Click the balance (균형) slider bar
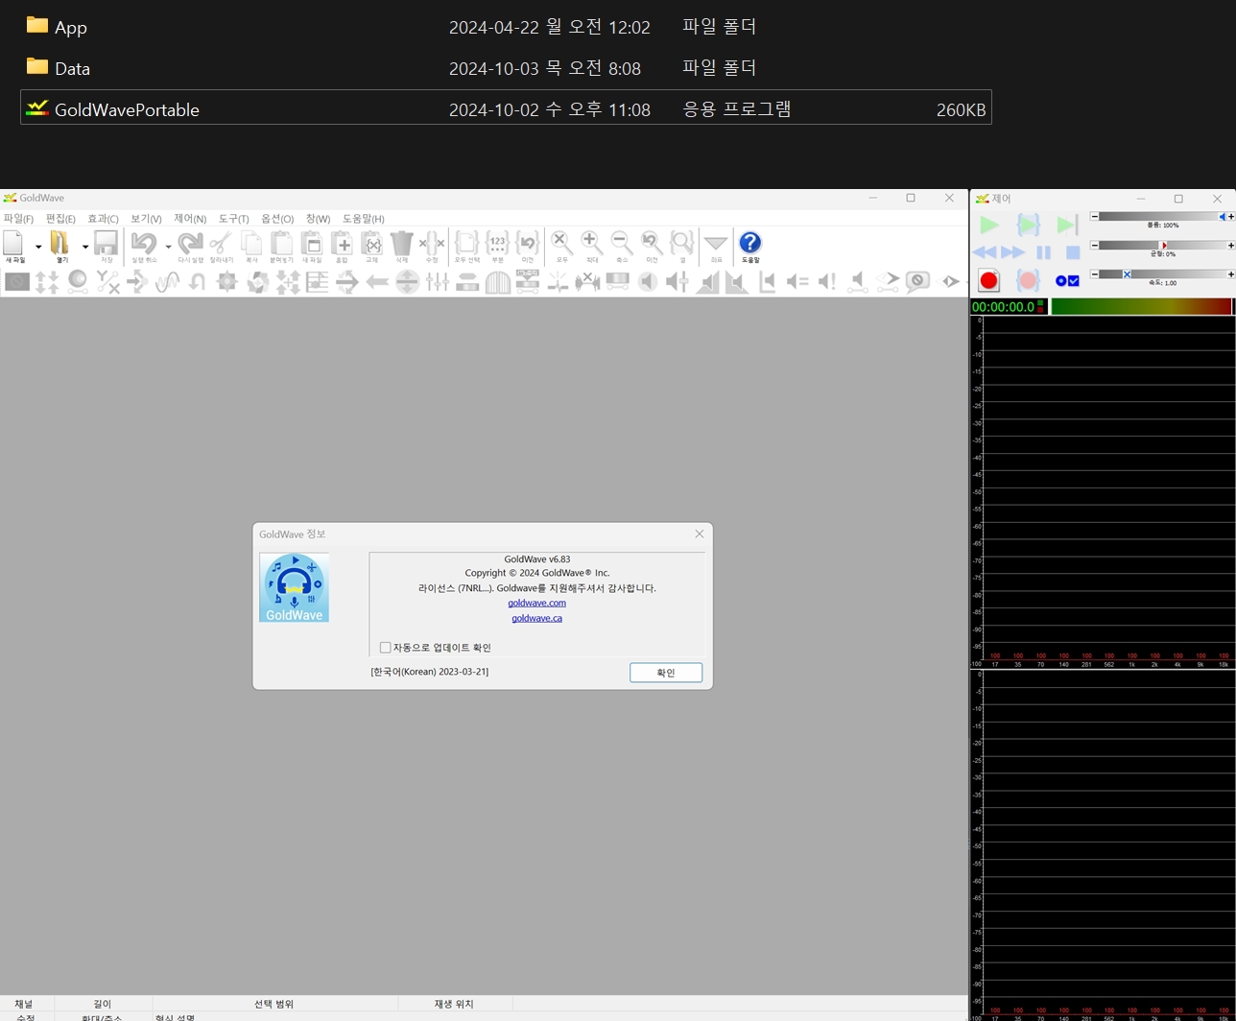1236x1021 pixels. click(1163, 246)
